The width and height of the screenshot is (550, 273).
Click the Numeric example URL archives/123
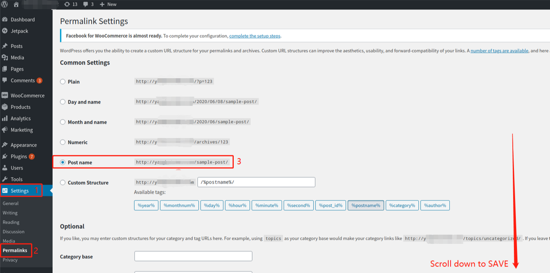click(x=182, y=142)
